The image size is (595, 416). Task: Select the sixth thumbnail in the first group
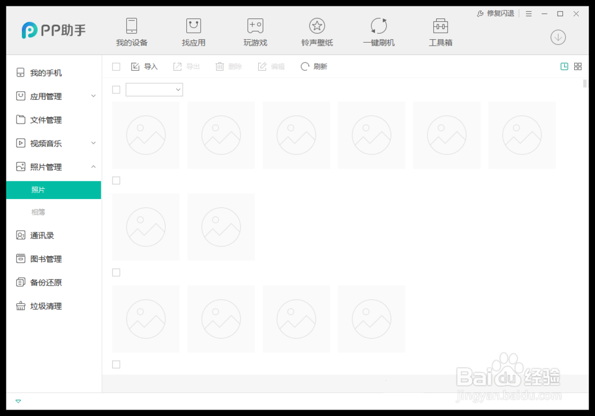[522, 135]
